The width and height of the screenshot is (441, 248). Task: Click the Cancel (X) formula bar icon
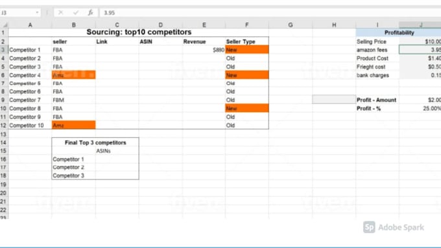tap(60, 13)
